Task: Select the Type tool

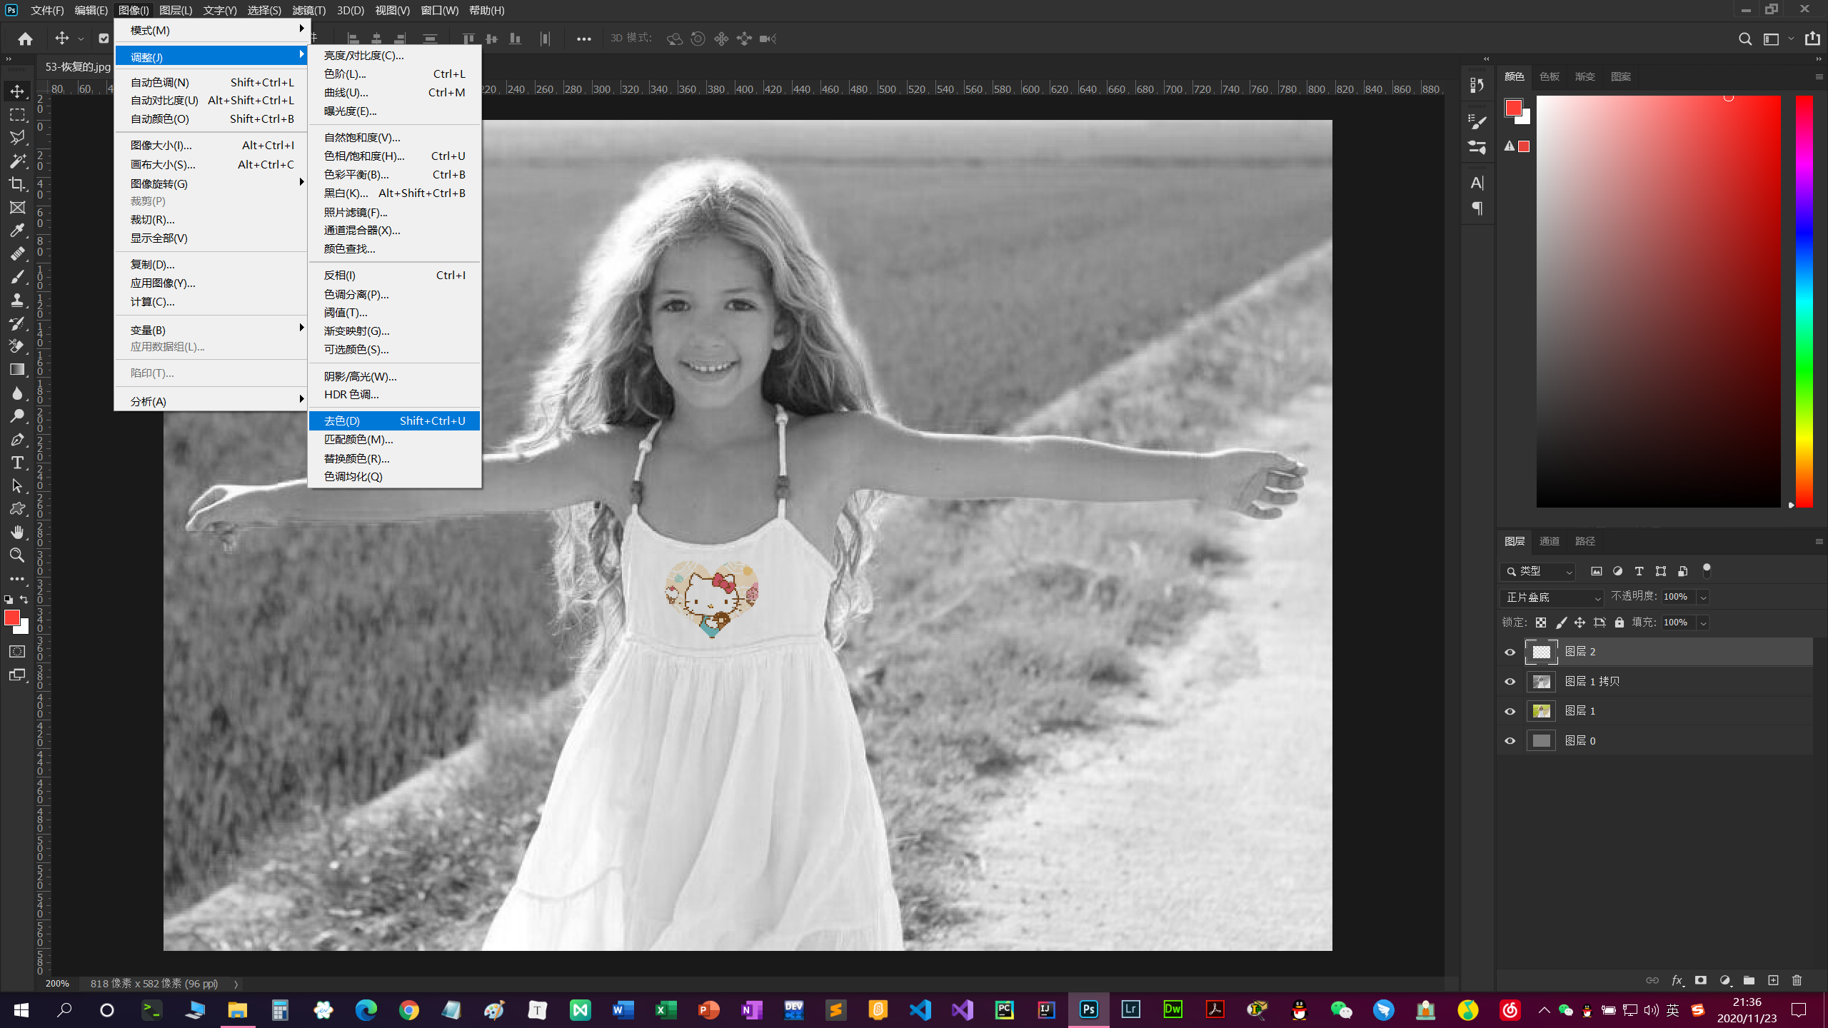Action: pyautogui.click(x=17, y=463)
